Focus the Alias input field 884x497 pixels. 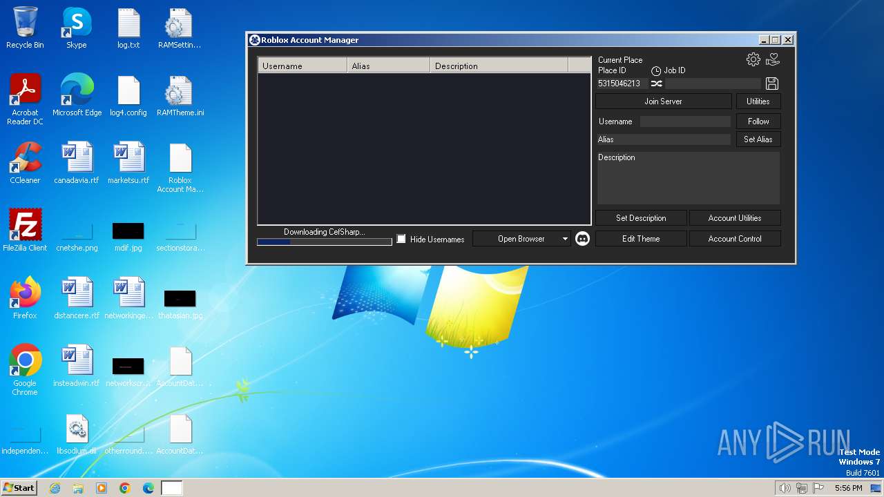663,139
